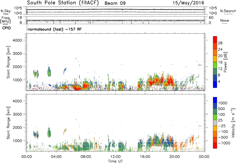Click the '28' power colorbar tick value
236x163 pixels.
[220, 43]
